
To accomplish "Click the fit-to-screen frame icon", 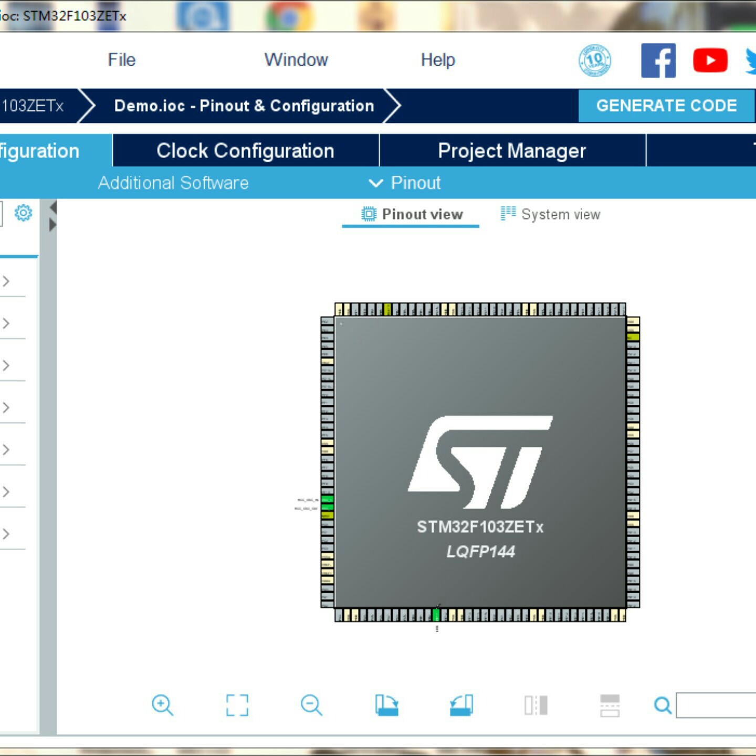I will coord(237,705).
